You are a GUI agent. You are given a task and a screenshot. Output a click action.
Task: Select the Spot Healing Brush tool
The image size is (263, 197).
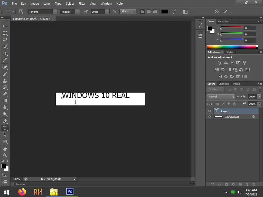tap(5, 67)
